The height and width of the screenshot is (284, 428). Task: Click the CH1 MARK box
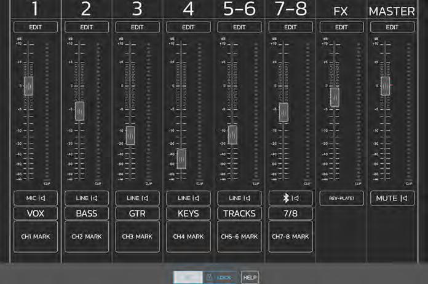coord(36,237)
